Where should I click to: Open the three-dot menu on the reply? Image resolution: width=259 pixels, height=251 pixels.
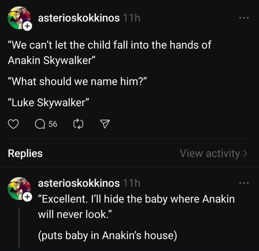[243, 183]
